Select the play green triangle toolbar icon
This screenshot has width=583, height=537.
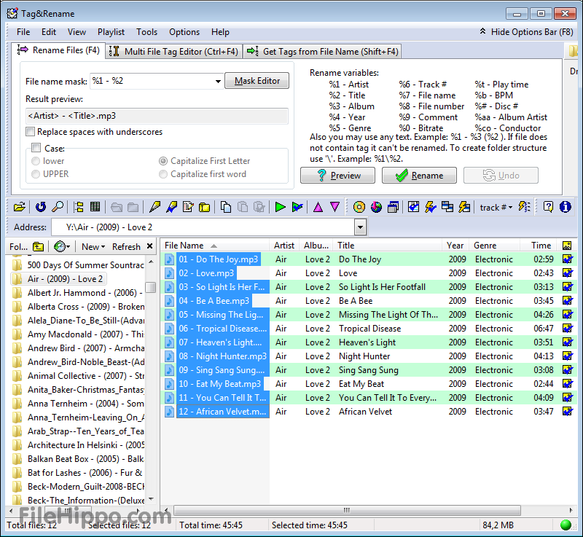pyautogui.click(x=279, y=207)
